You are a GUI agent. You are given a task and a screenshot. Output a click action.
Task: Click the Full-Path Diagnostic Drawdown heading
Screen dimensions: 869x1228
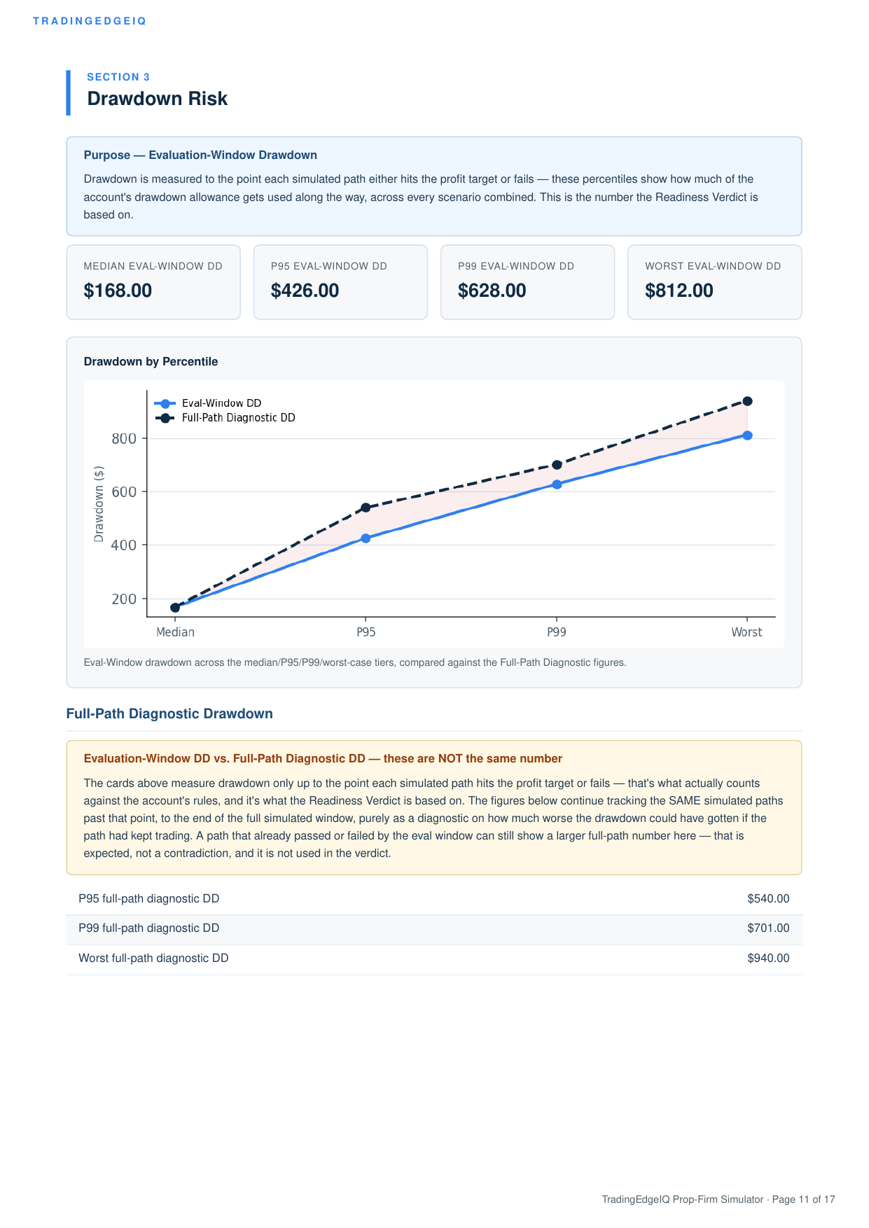coord(169,714)
